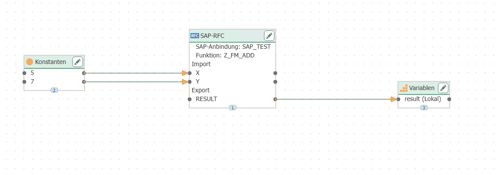The height and width of the screenshot is (175, 501).
Task: Click the edit pencil on Konstanten node
Action: 78,62
